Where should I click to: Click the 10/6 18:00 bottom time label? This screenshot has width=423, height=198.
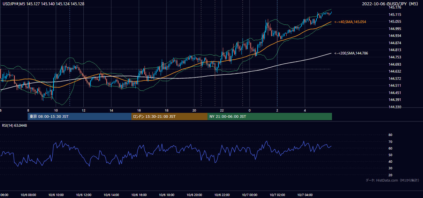(166, 195)
